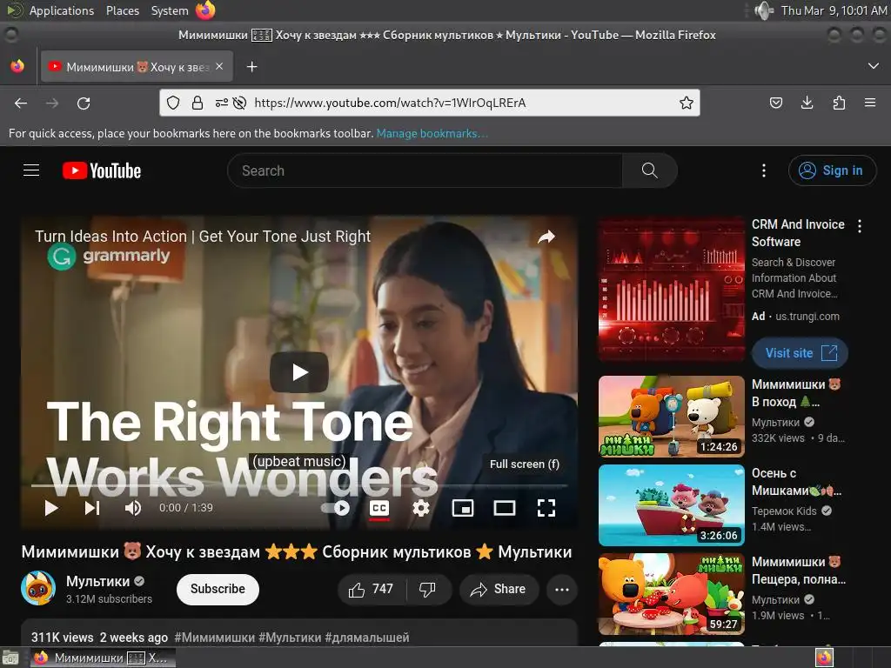Open CRM And Invoice Software ad thumbnail

click(x=672, y=289)
